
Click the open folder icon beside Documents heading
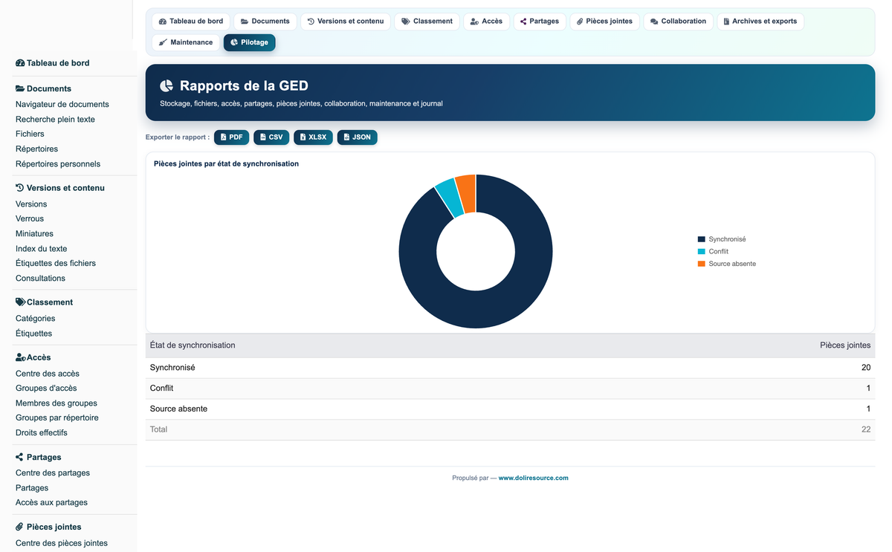coord(20,88)
